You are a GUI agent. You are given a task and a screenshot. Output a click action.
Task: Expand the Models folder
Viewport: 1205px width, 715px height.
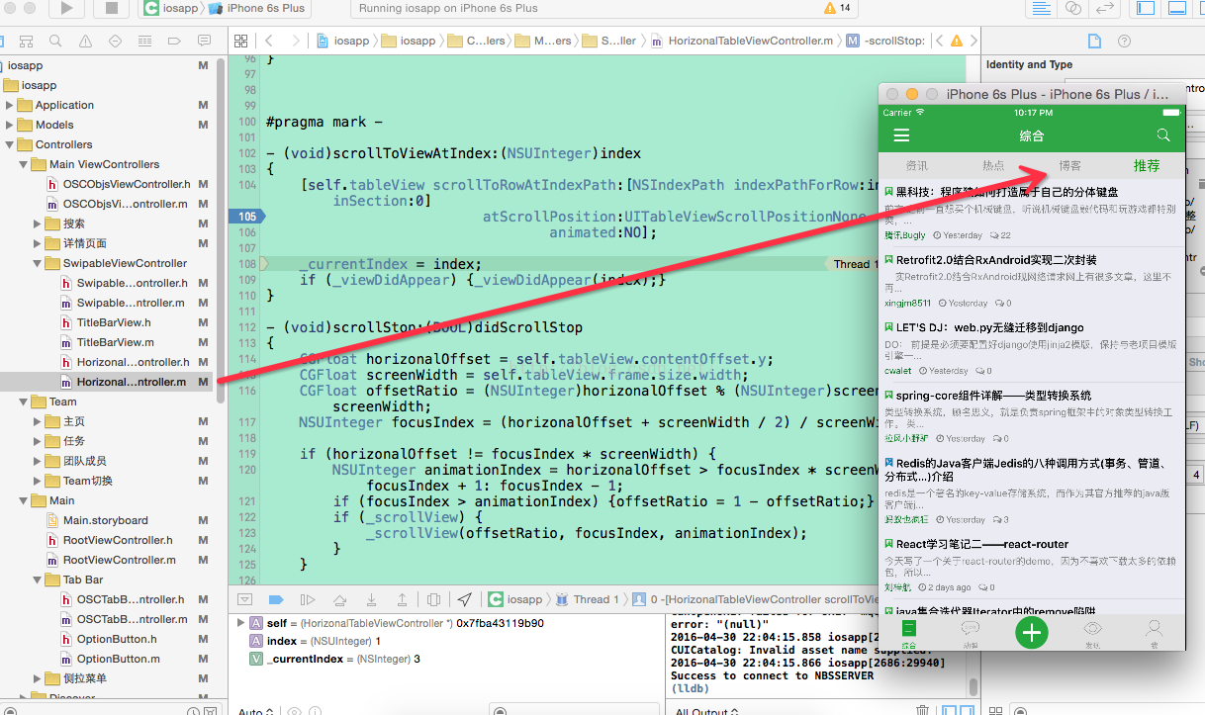(10, 125)
